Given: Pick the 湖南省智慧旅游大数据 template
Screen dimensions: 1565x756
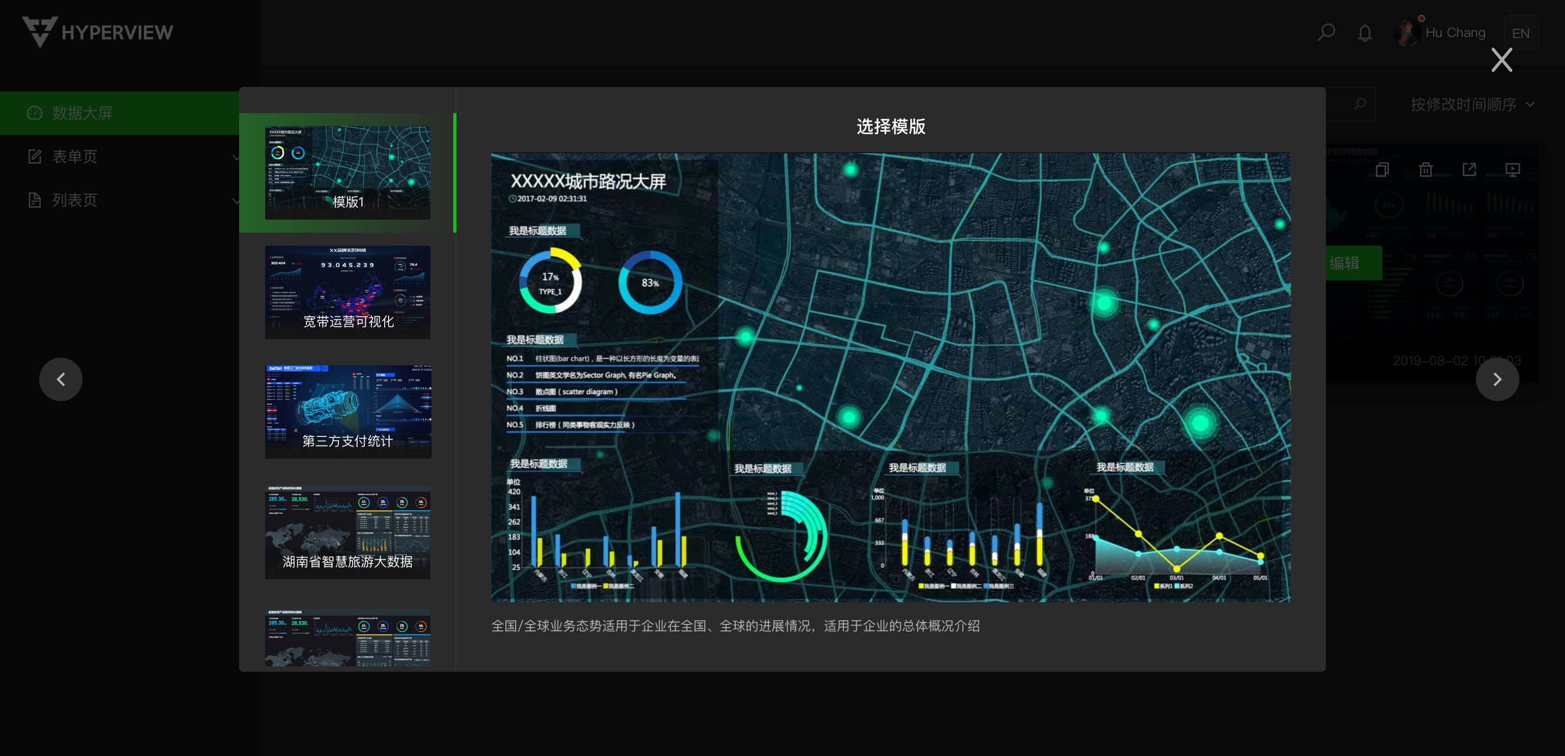Looking at the screenshot, I should tap(348, 532).
